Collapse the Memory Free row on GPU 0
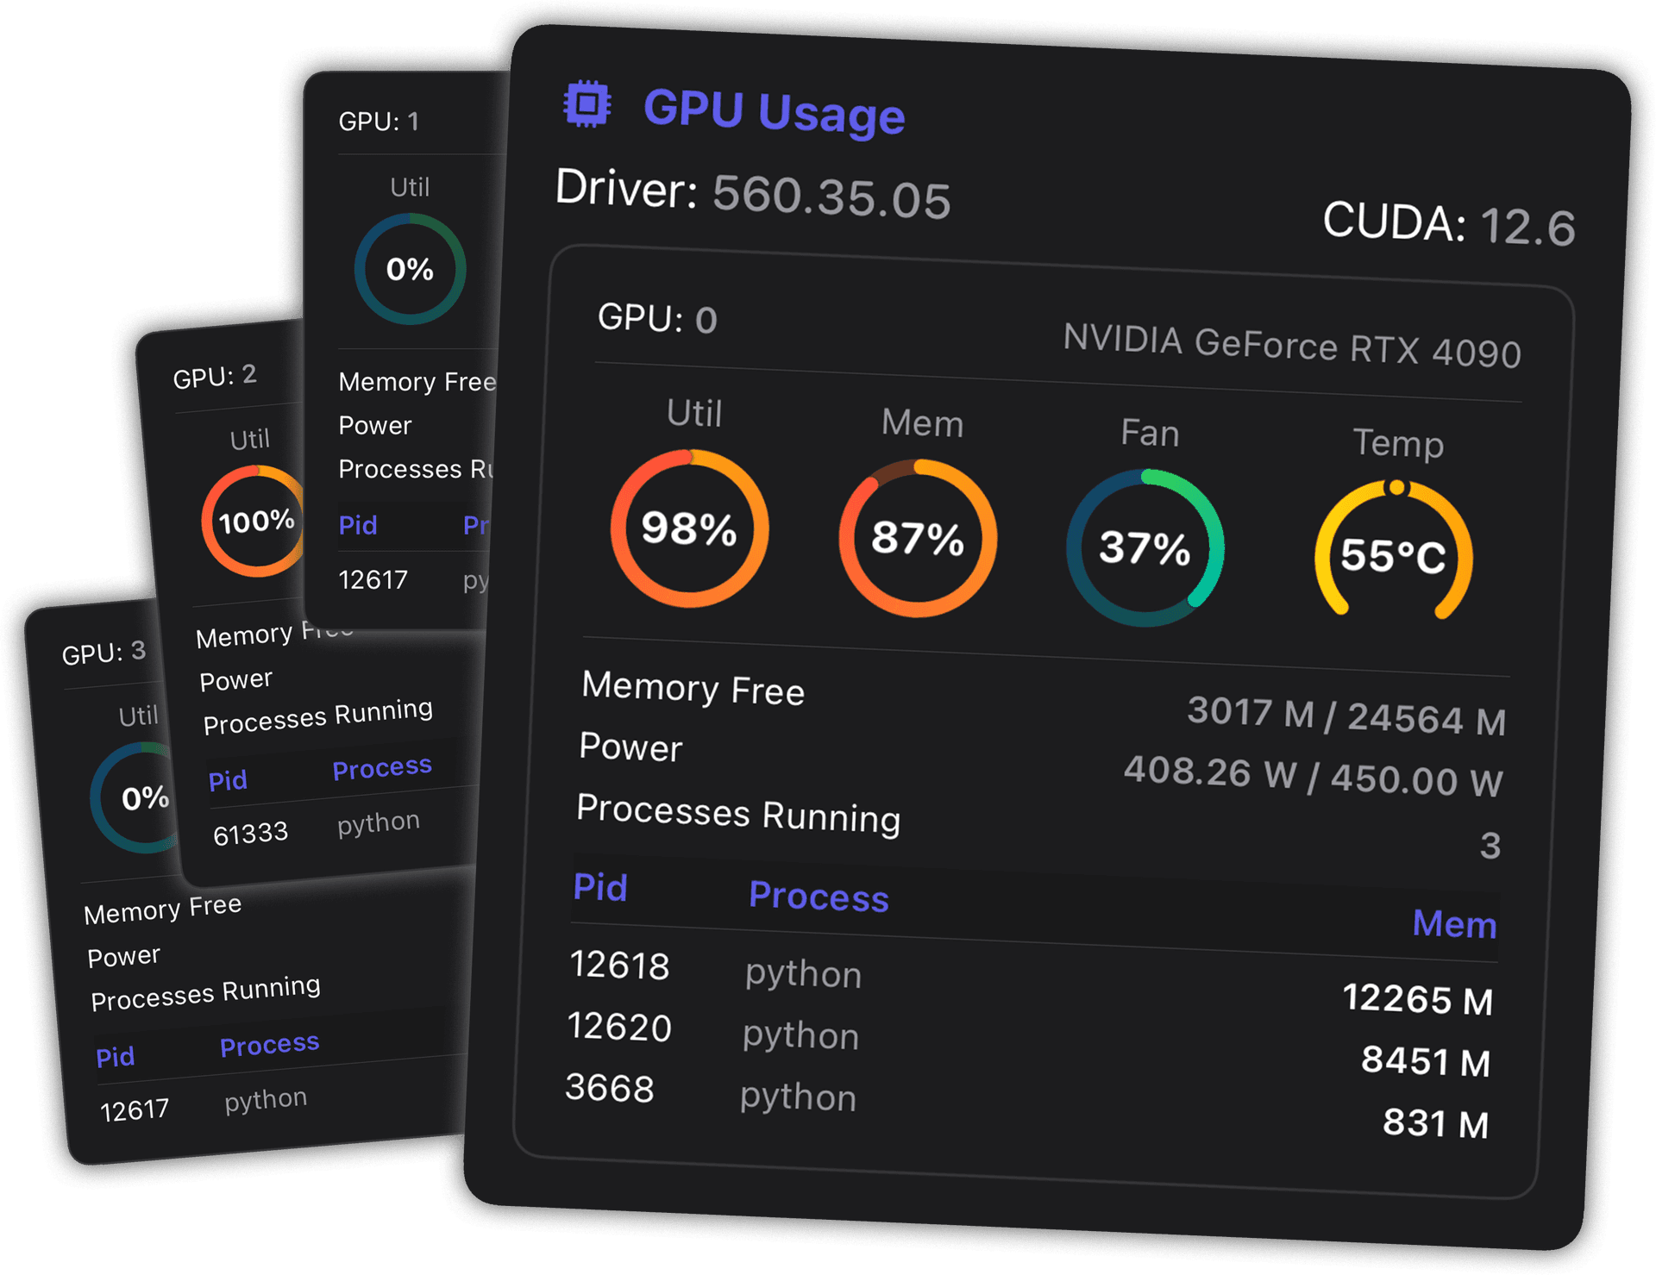 693,690
